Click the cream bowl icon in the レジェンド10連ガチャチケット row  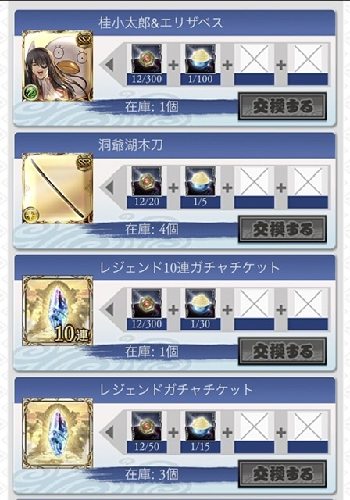click(201, 304)
